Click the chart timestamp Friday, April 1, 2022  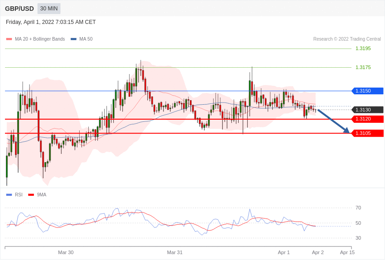click(x=51, y=22)
